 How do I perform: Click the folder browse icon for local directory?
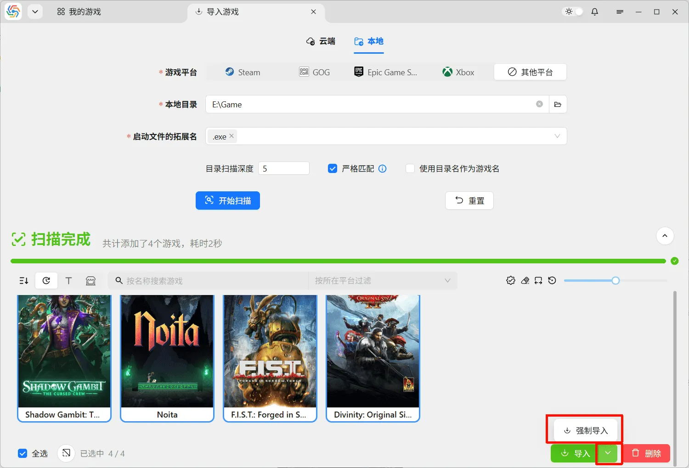click(x=558, y=105)
